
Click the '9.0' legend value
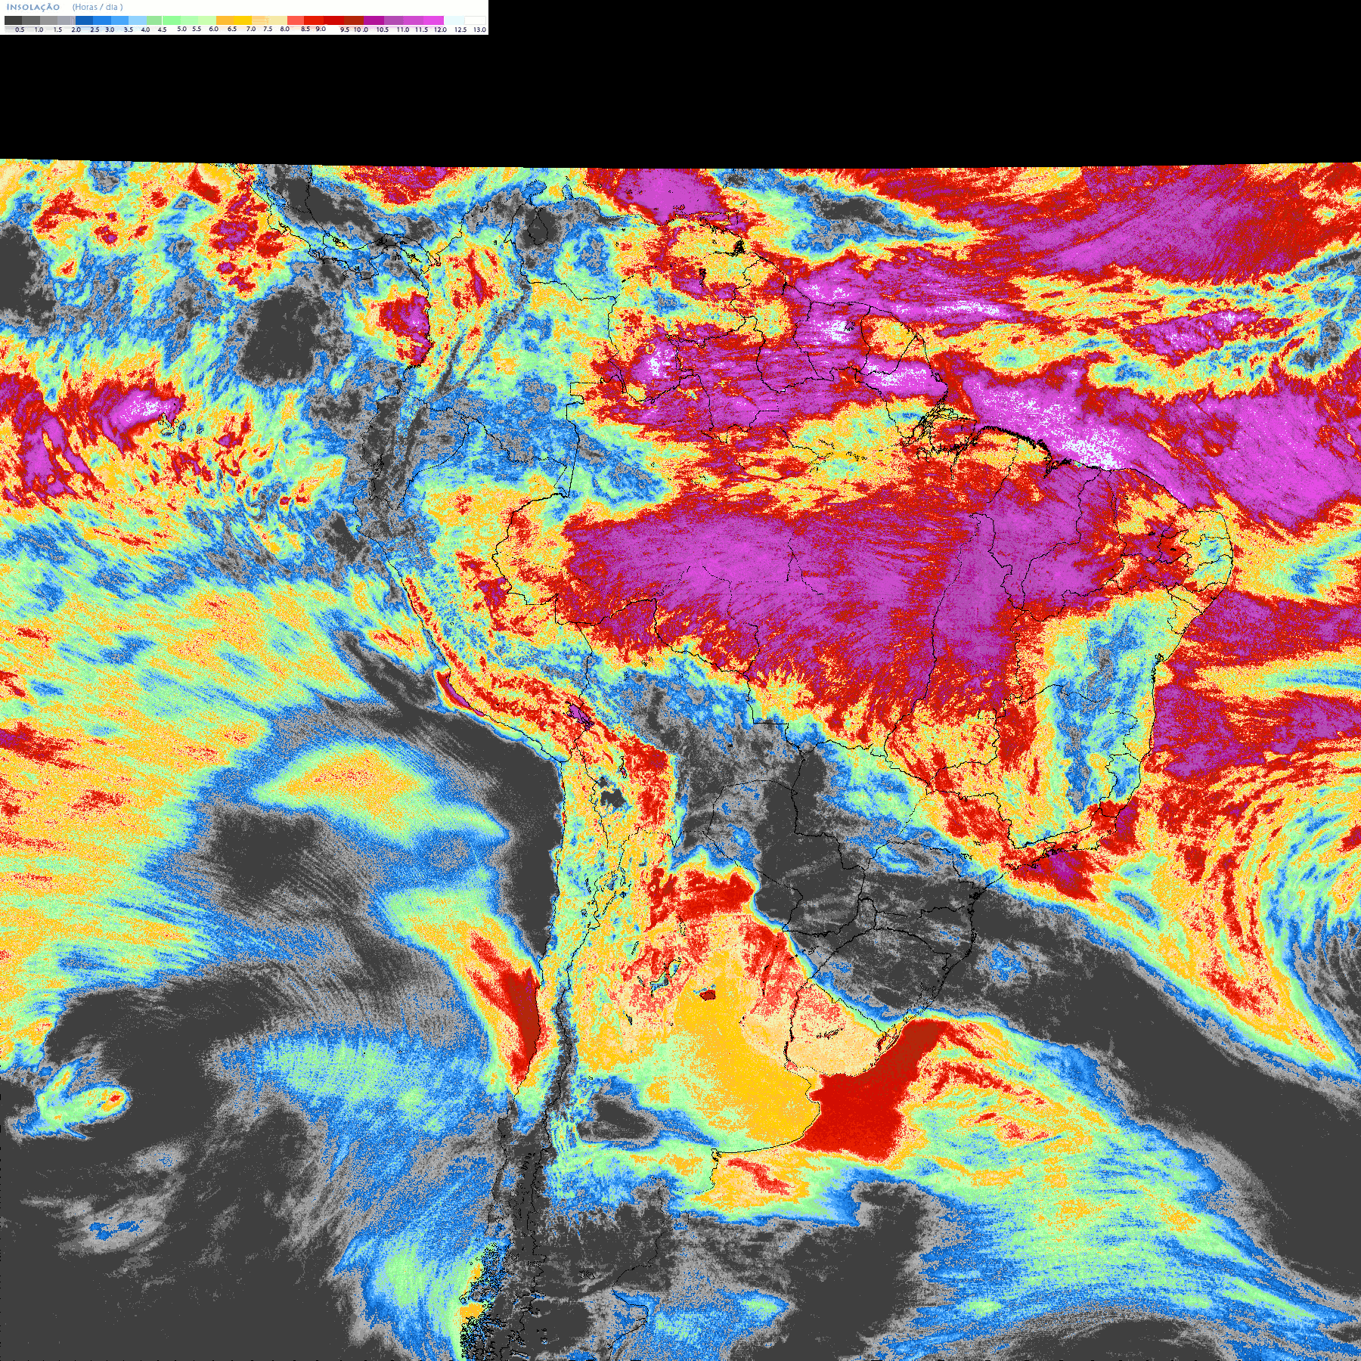(321, 29)
